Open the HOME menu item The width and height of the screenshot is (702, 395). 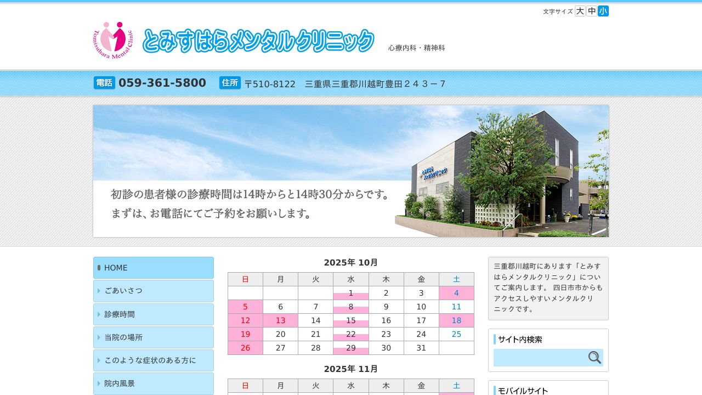pos(154,268)
